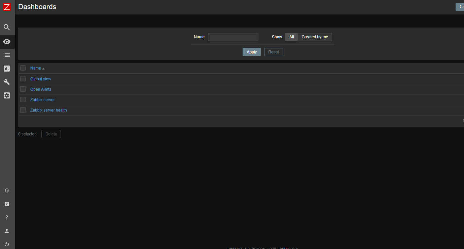Open Help with the question-mark icon
The height and width of the screenshot is (249, 464).
(x=7, y=217)
